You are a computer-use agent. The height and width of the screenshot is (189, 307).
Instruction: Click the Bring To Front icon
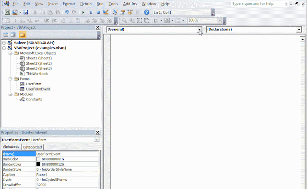[125, 21]
